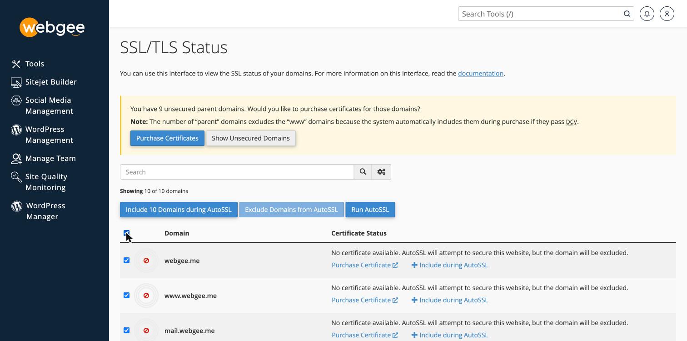Click the domain search magnifier button
The width and height of the screenshot is (687, 341).
(363, 172)
